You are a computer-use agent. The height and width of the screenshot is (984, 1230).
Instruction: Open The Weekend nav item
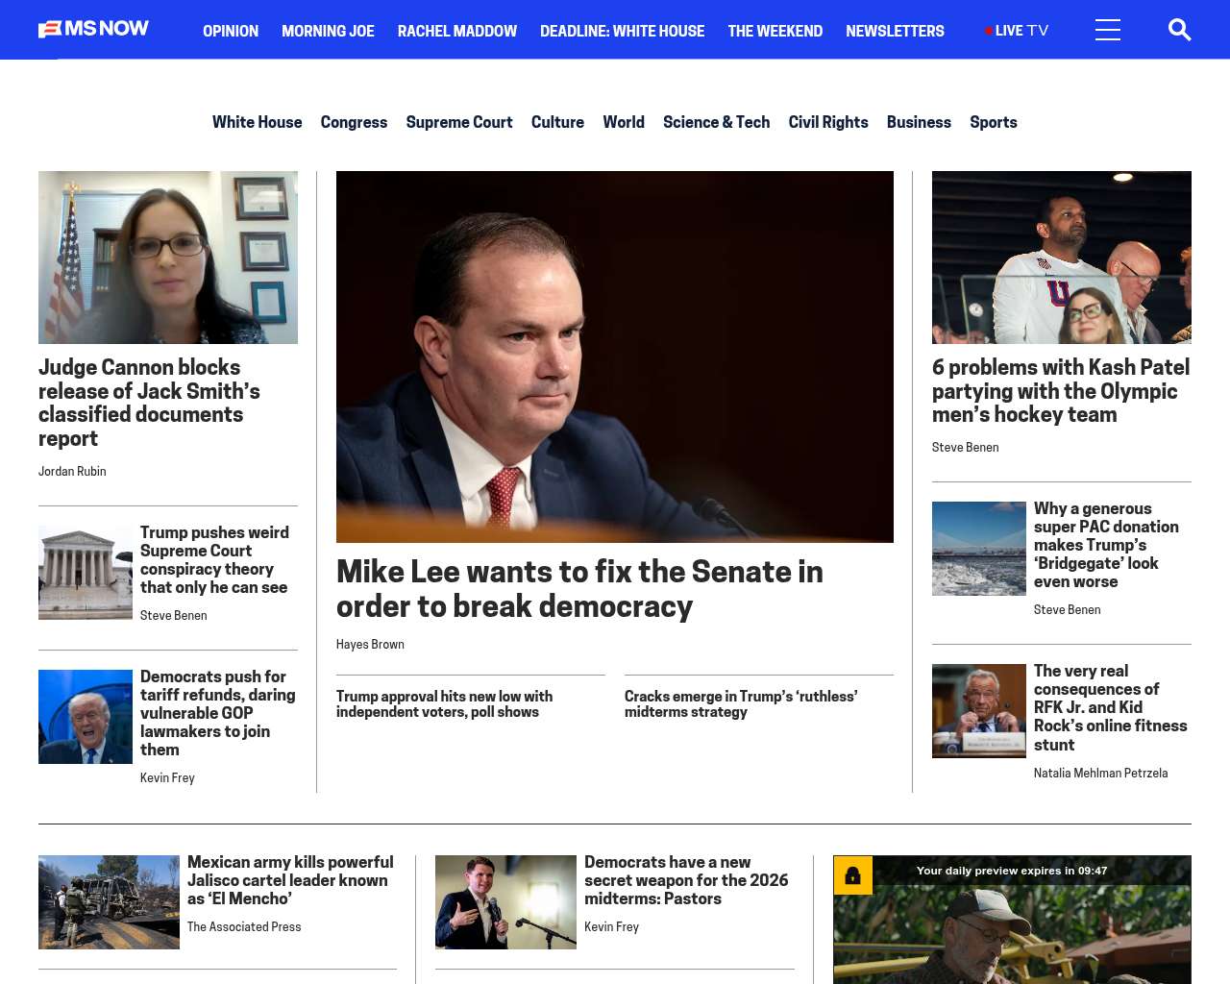pos(775,31)
